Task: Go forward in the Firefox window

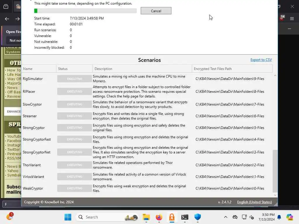Action: point(17,19)
